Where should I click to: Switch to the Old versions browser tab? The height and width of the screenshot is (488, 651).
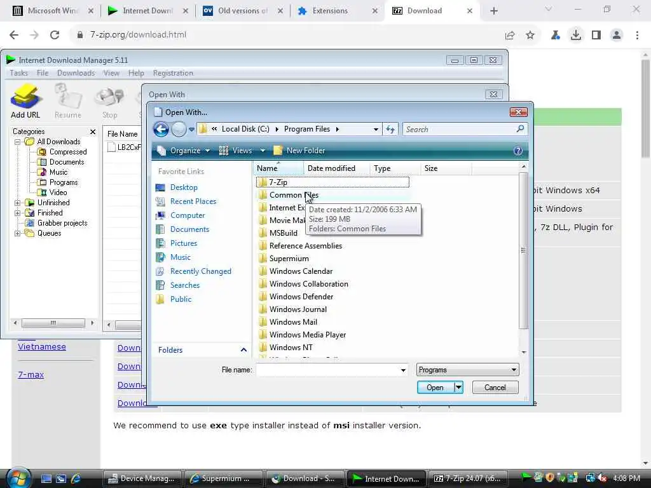pyautogui.click(x=242, y=11)
